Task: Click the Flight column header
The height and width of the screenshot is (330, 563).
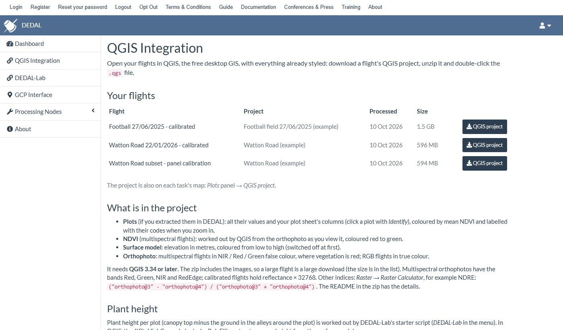Action: pyautogui.click(x=117, y=111)
